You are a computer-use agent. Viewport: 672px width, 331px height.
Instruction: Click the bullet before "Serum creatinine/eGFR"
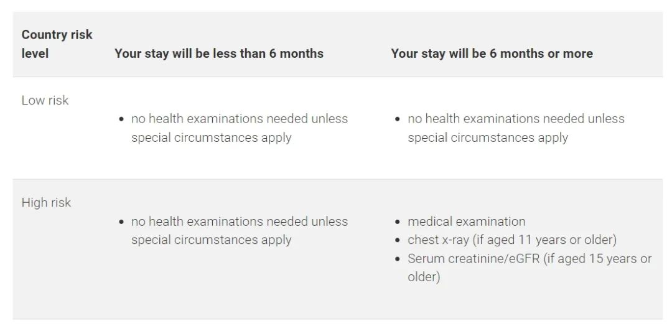tap(398, 259)
